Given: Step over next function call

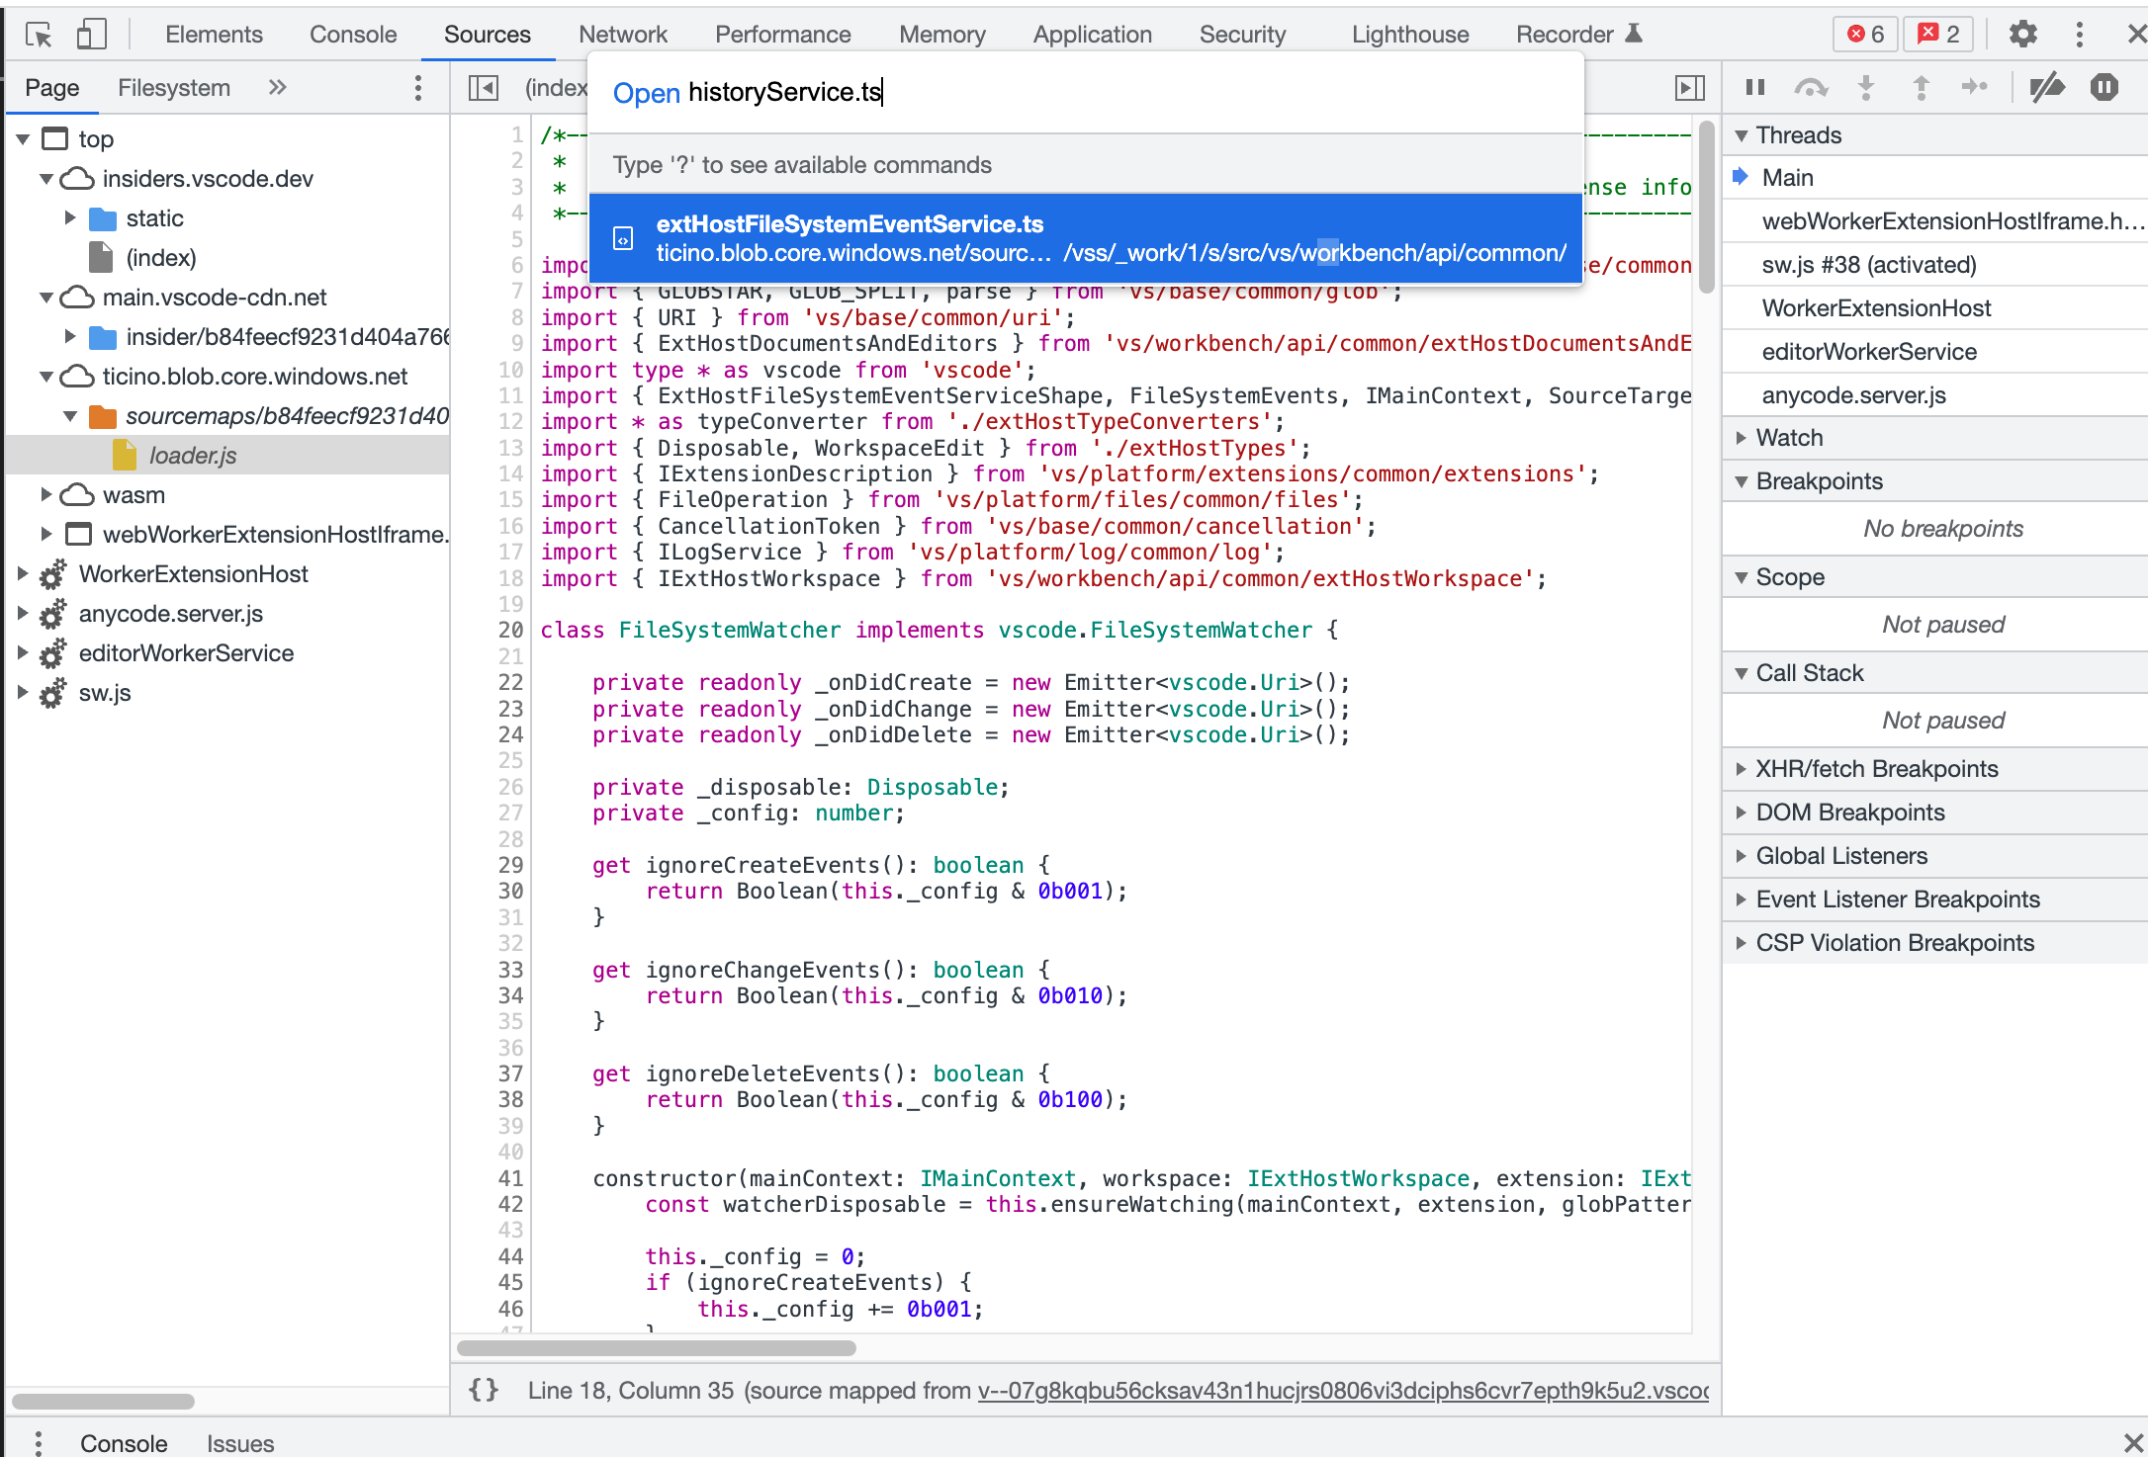Looking at the screenshot, I should (1812, 87).
